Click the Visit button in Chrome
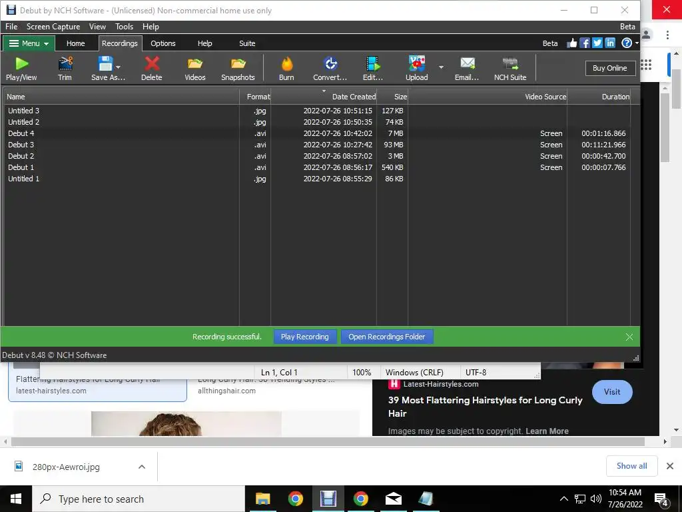 coord(612,392)
